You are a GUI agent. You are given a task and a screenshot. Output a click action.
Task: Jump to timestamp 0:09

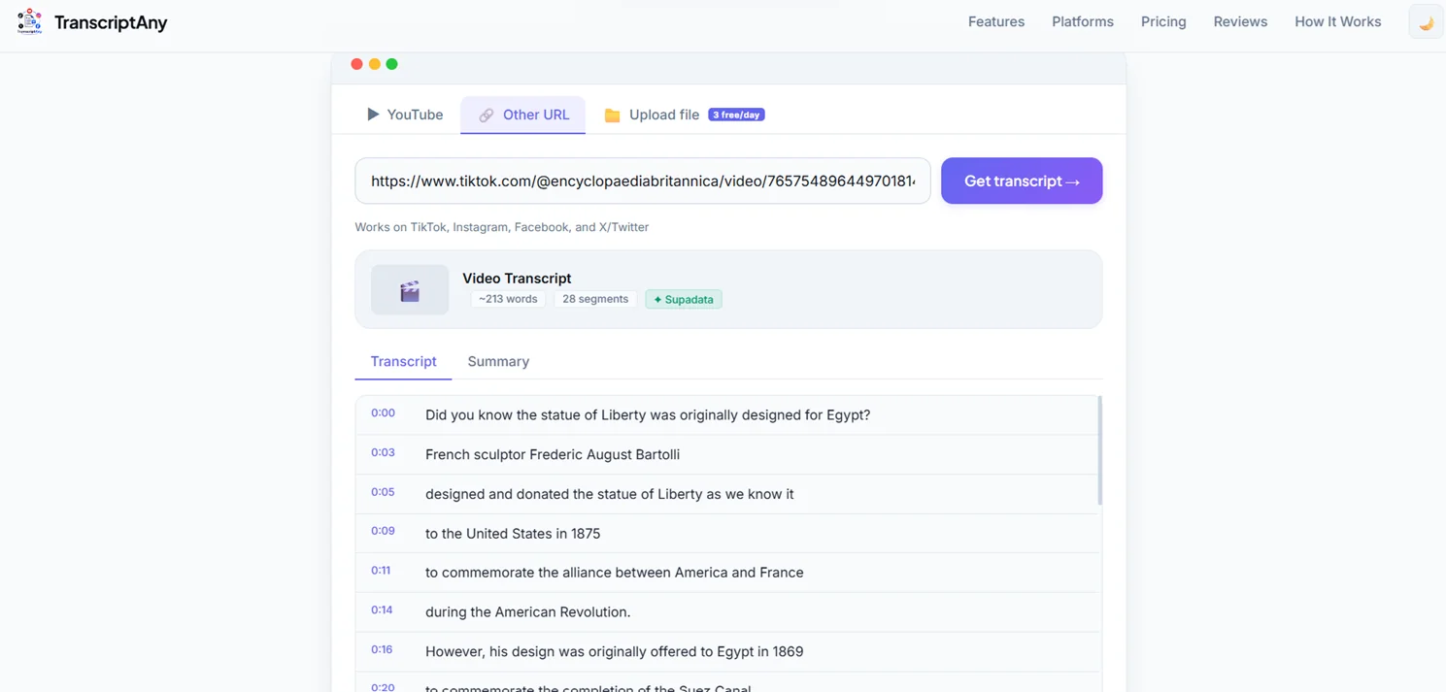[x=383, y=532]
